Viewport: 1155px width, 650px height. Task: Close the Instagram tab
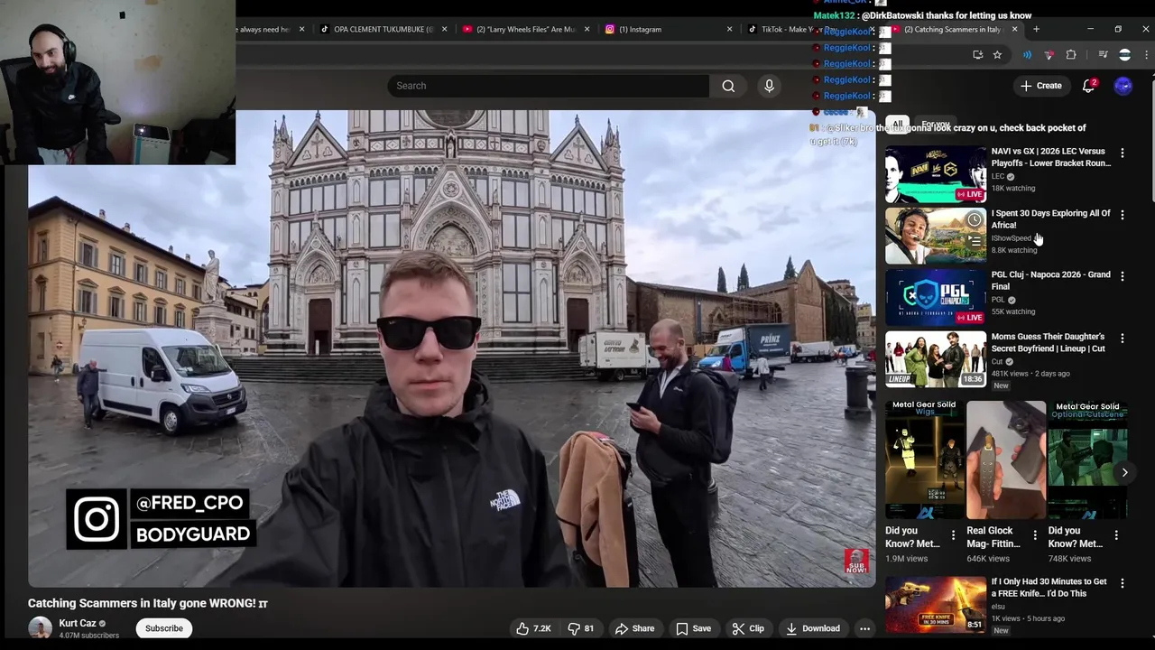click(x=730, y=29)
